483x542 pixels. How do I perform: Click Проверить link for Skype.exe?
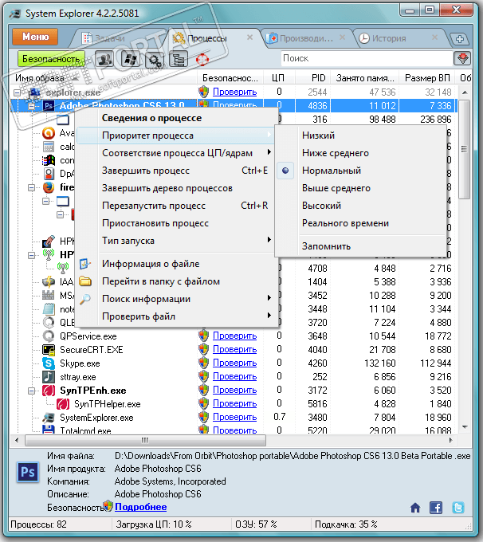tap(234, 363)
